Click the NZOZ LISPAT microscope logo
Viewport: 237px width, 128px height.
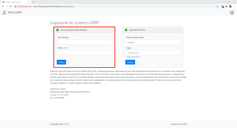(4, 12)
